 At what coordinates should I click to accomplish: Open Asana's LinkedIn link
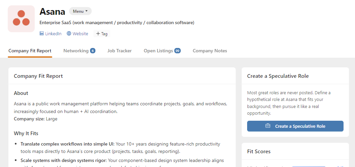click(51, 34)
